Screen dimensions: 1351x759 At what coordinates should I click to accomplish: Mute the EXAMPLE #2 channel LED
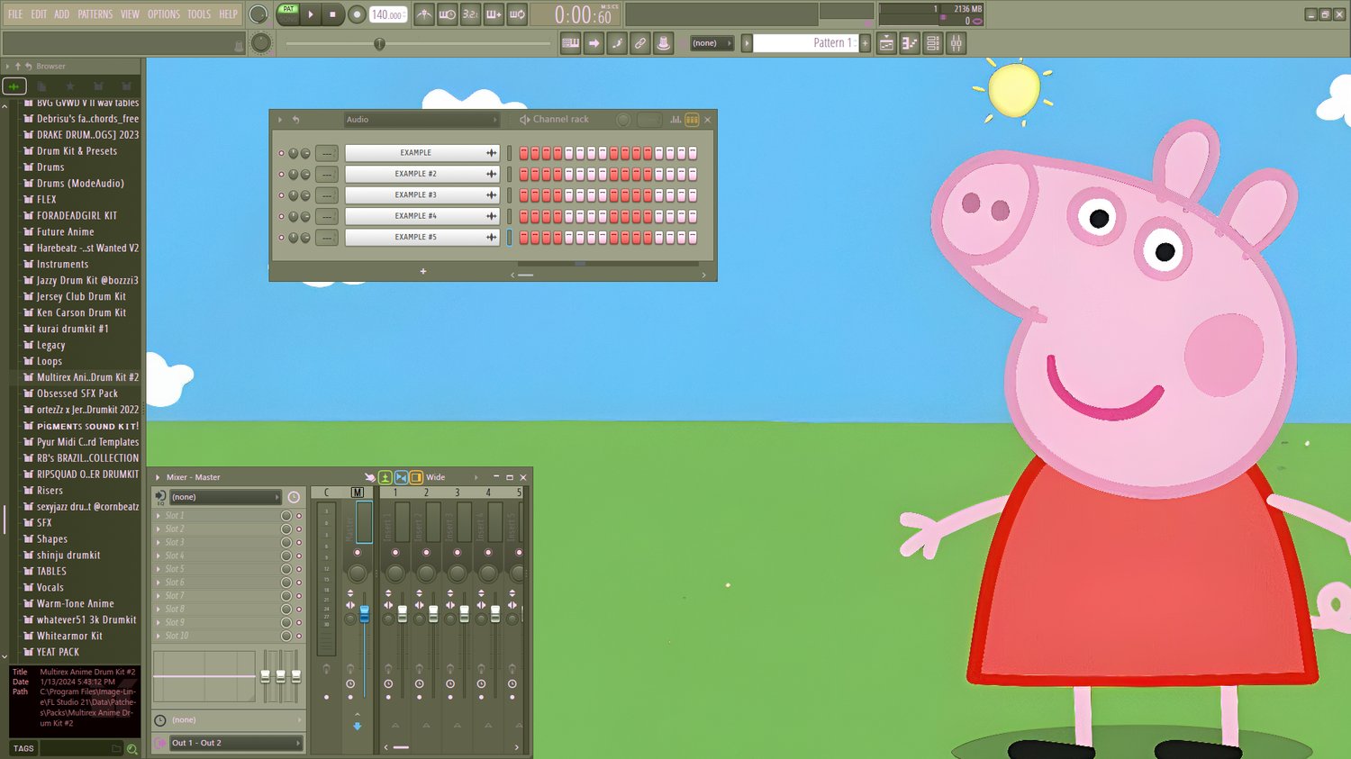tap(281, 175)
